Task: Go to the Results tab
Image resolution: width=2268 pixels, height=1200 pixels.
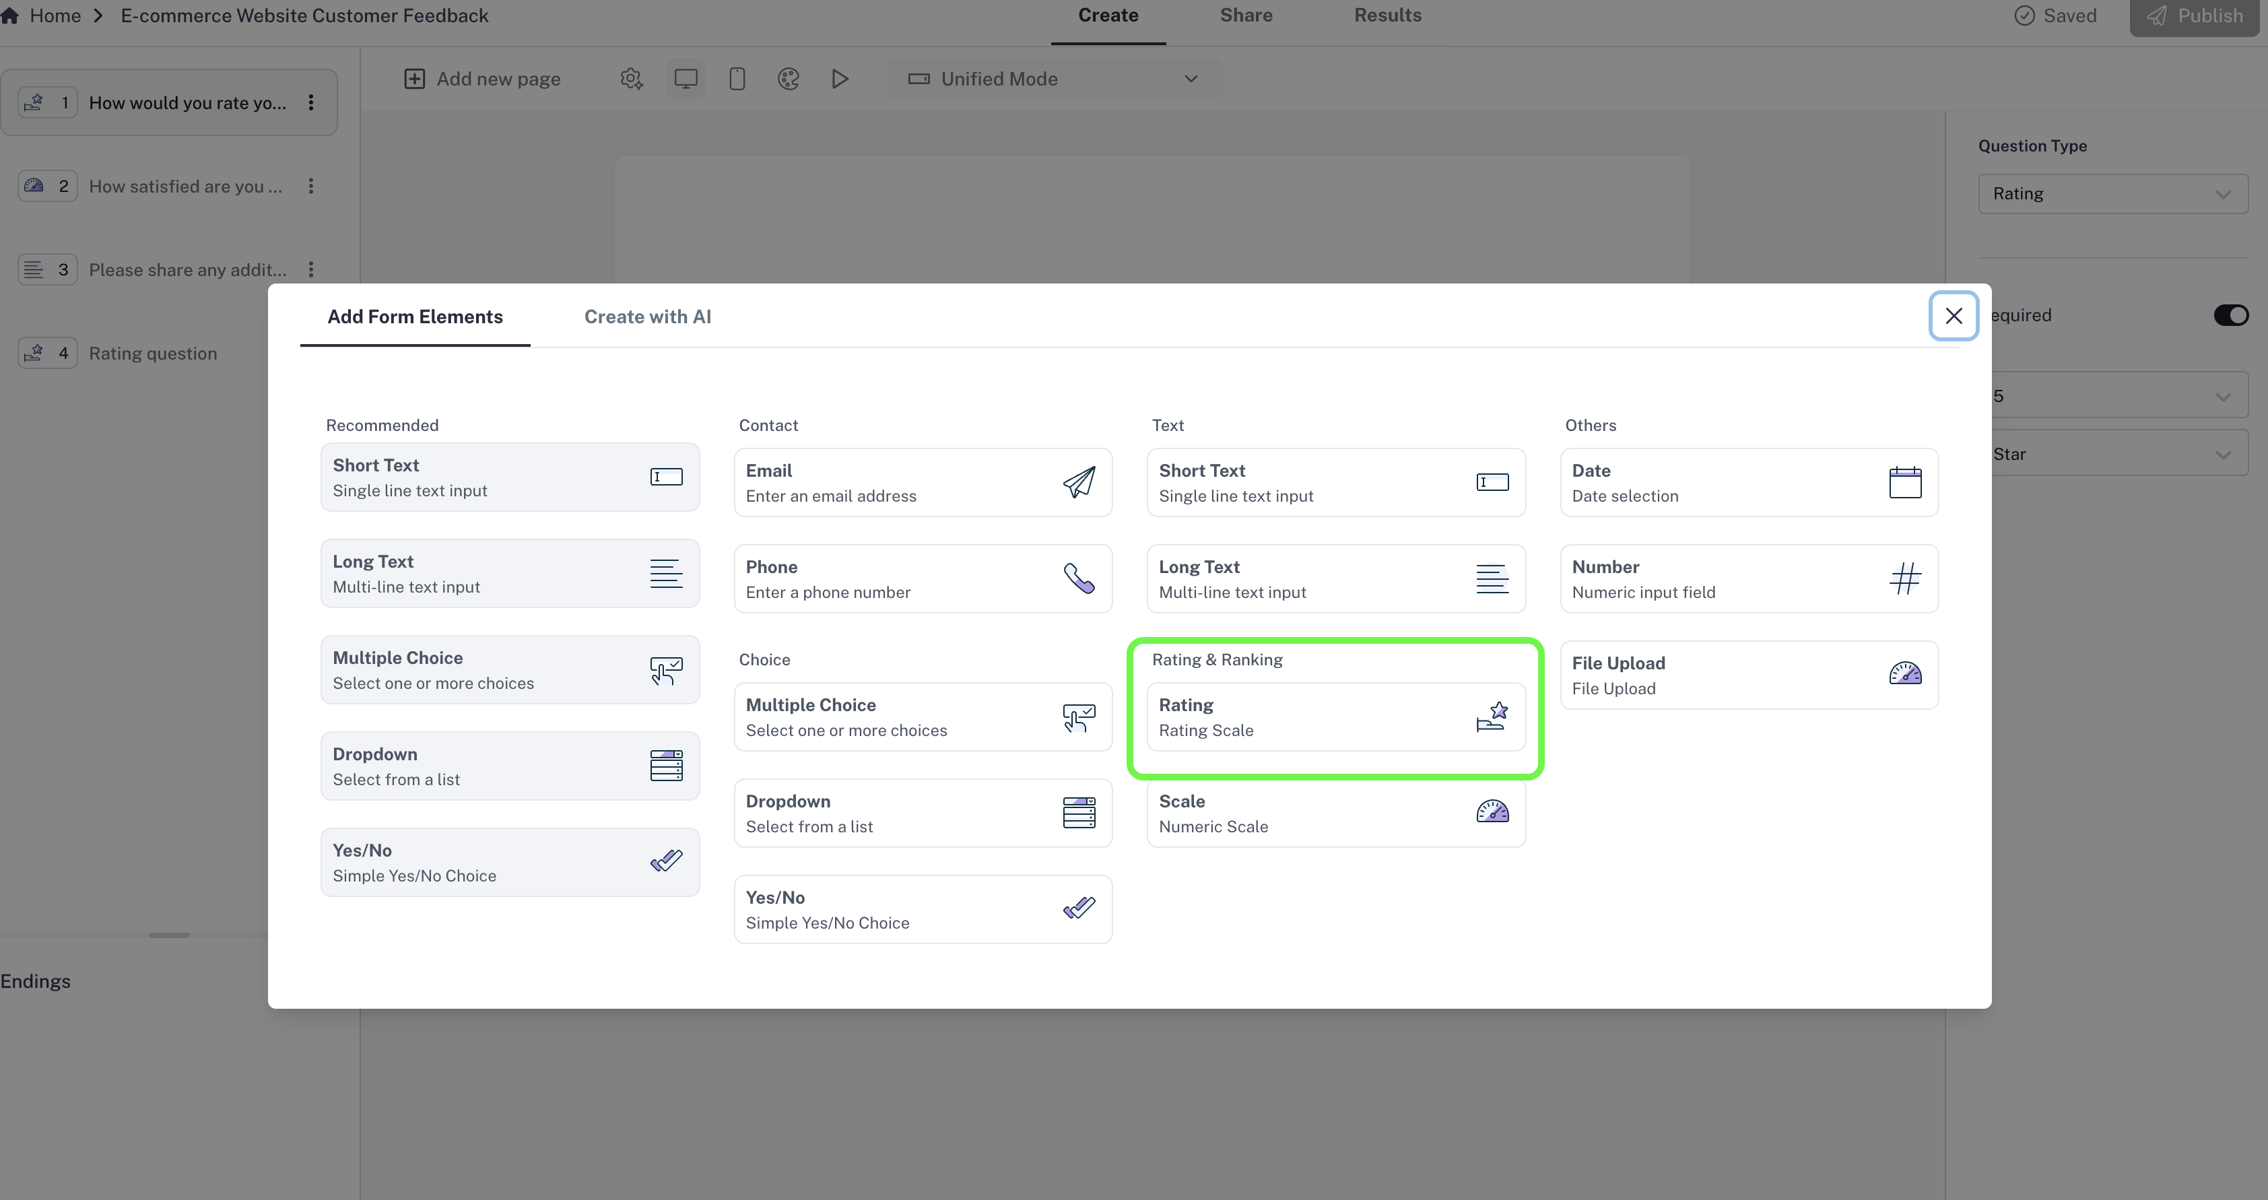Action: (1387, 16)
